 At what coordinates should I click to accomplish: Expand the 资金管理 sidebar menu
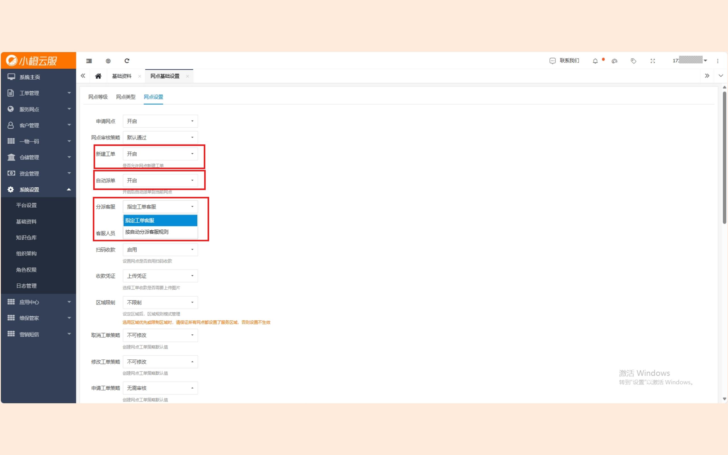(x=38, y=173)
